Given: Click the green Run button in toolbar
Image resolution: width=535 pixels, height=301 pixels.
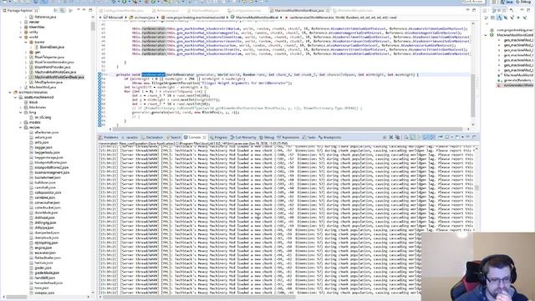Looking at the screenshot, I should point(125,2).
